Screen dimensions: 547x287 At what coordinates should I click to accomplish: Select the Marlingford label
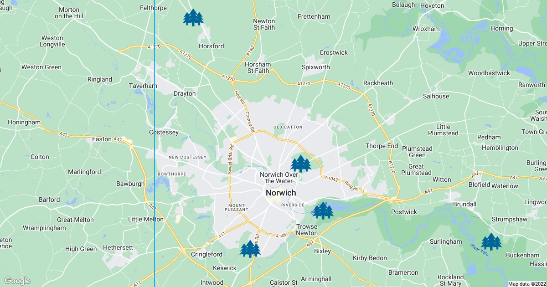pos(84,172)
